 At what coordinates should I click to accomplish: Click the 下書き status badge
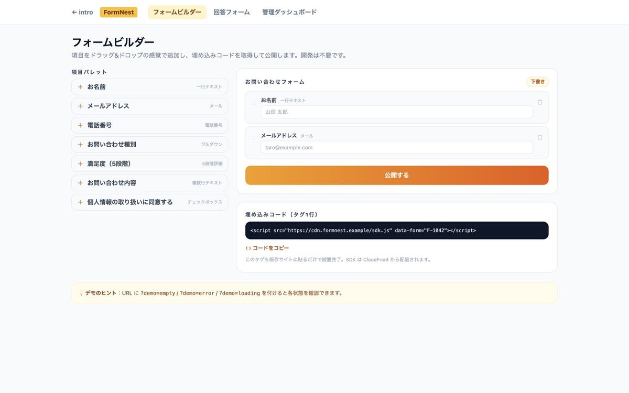pyautogui.click(x=538, y=82)
